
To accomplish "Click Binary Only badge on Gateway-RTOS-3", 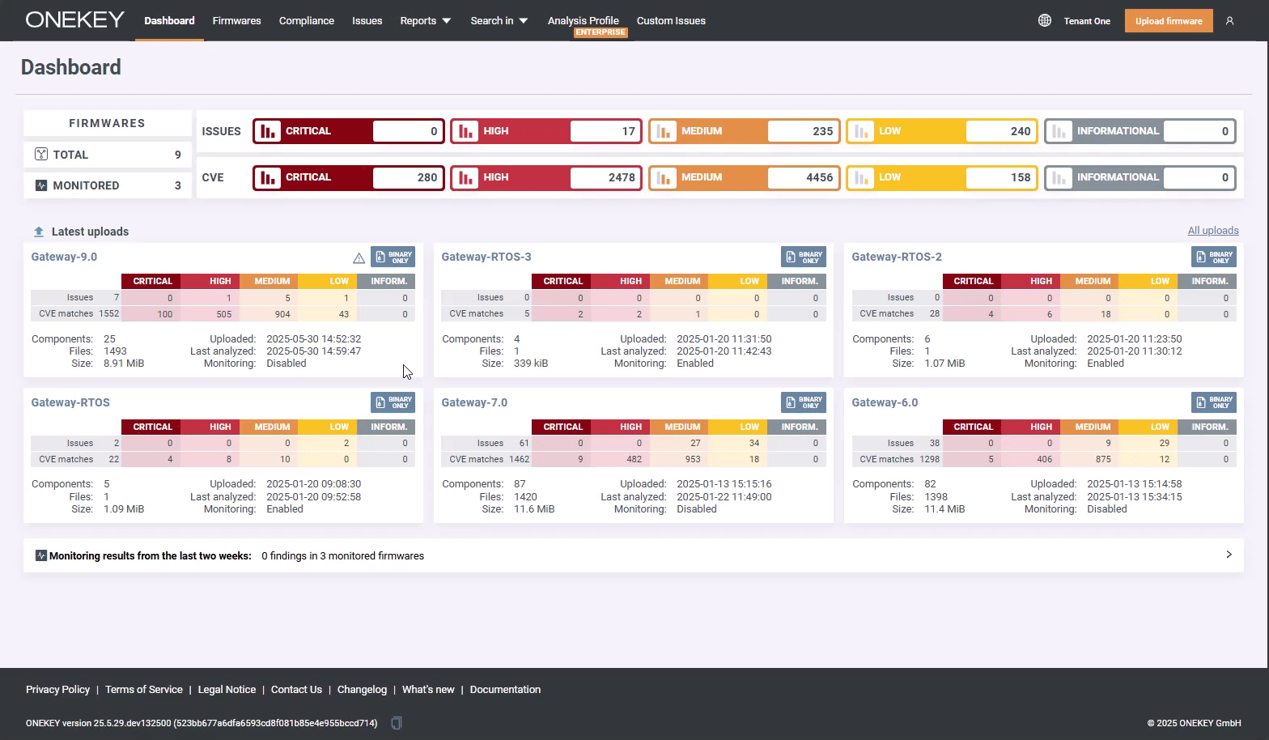I will [x=803, y=257].
